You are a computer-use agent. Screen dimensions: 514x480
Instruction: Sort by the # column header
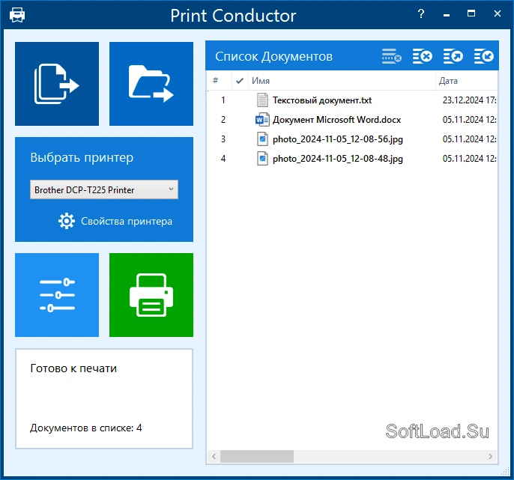pos(220,81)
